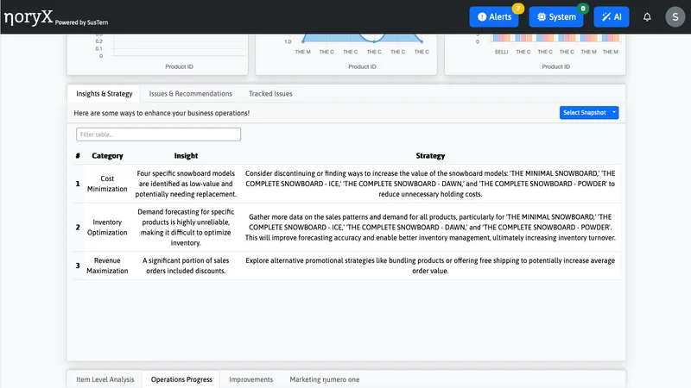Click row number 2 cell
Viewport: 691px width, 388px height.
pos(78,227)
